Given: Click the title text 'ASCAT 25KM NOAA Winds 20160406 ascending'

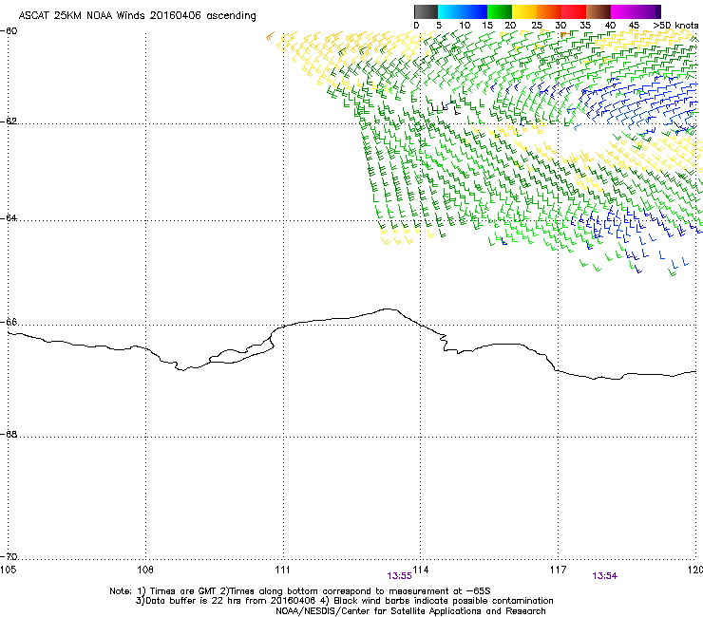Looking at the screenshot, I should pos(137,16).
